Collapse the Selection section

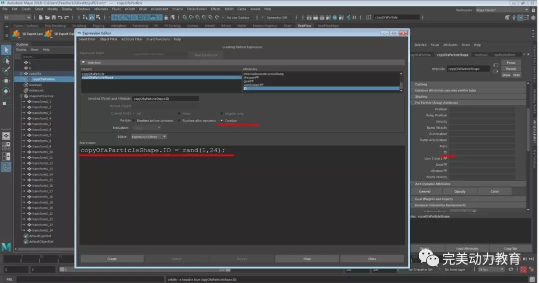[83, 62]
